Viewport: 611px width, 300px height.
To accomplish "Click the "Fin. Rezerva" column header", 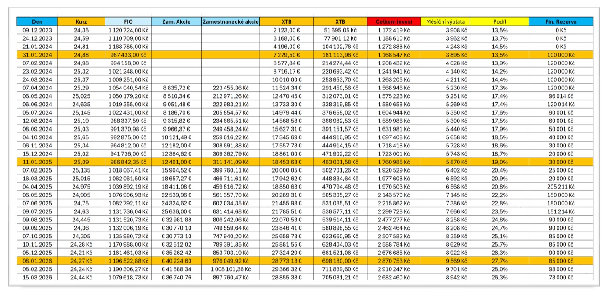I will coord(560,21).
